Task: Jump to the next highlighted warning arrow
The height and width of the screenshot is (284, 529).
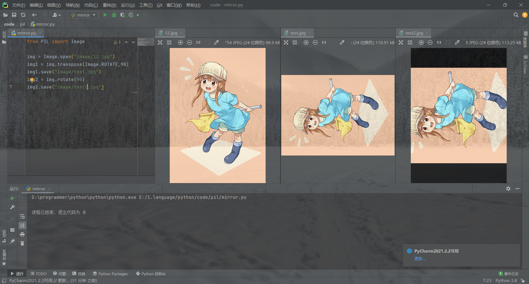Action: 133,42
